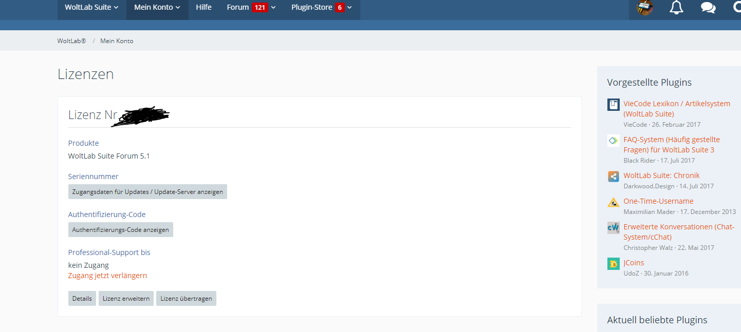Go to WoltLab® breadcrumb link
Screen dimensions: 741x332
(71, 41)
